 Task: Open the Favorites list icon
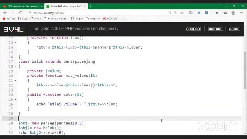pyautogui.click(x=217, y=13)
